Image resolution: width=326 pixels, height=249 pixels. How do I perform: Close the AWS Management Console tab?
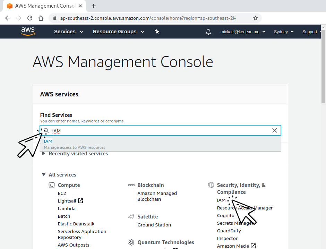pyautogui.click(x=80, y=6)
